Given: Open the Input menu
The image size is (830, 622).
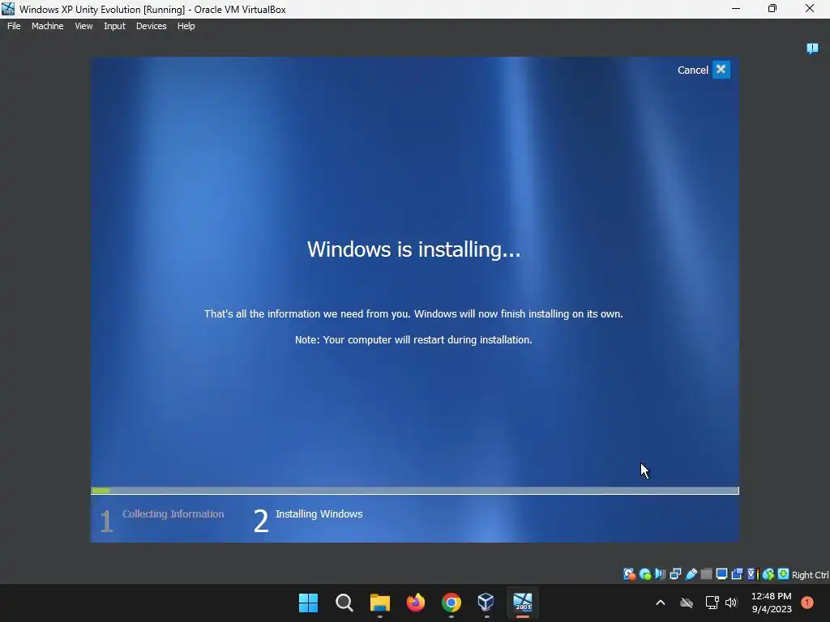Looking at the screenshot, I should [x=114, y=26].
